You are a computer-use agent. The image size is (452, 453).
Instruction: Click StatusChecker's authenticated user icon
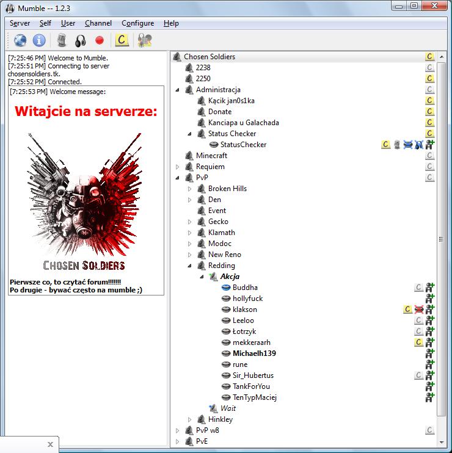tap(430, 144)
